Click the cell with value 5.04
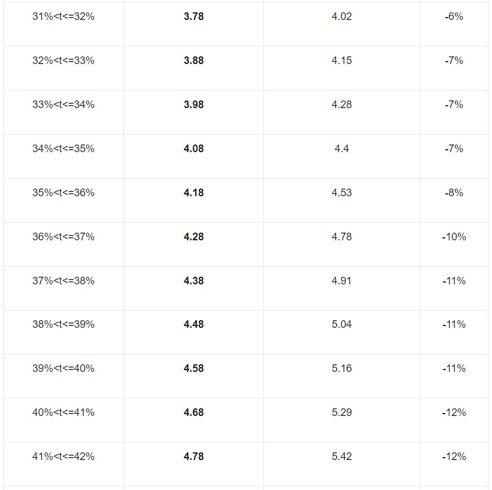The height and width of the screenshot is (490, 492). coord(342,324)
